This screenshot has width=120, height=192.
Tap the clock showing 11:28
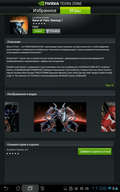pos(99,188)
